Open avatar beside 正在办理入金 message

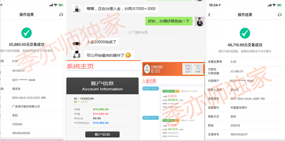[77, 9]
